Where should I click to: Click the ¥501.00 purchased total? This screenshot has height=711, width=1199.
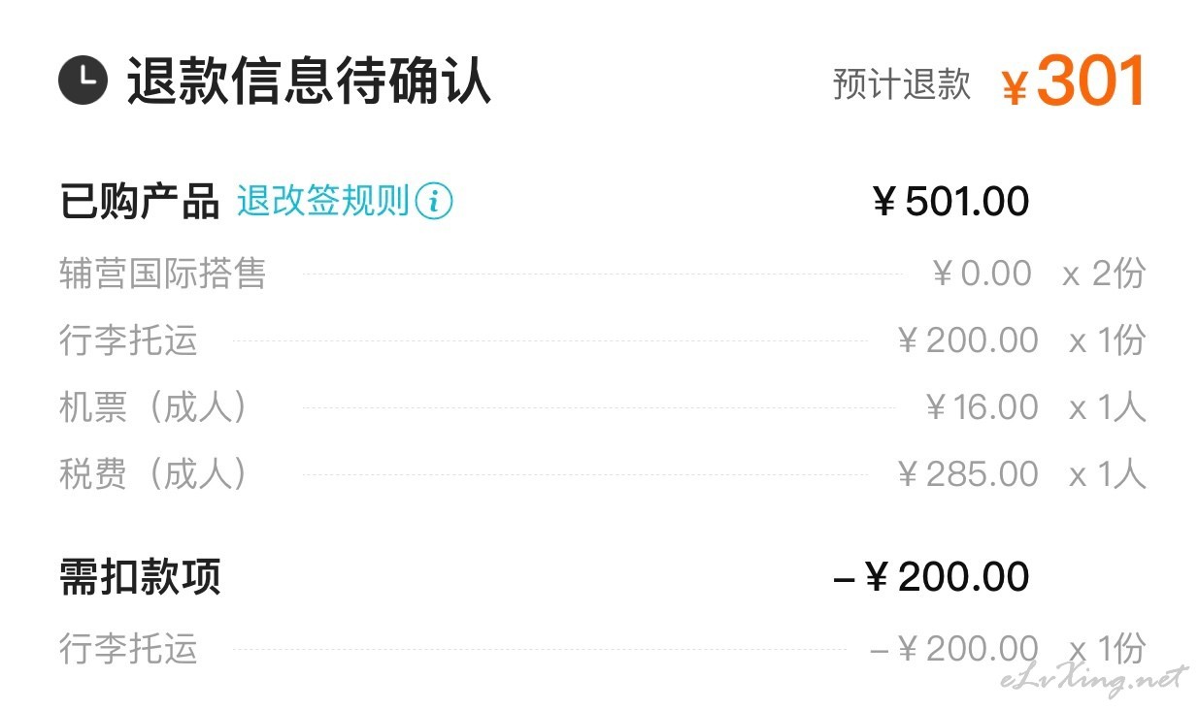coord(950,202)
